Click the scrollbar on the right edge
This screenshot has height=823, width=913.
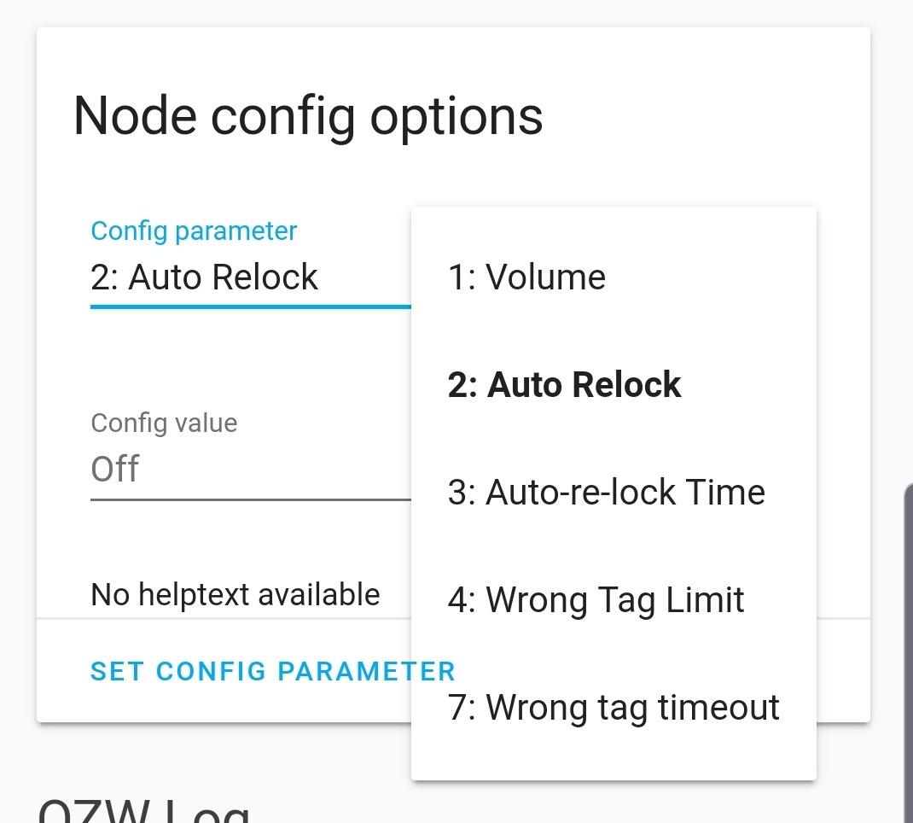click(908, 598)
